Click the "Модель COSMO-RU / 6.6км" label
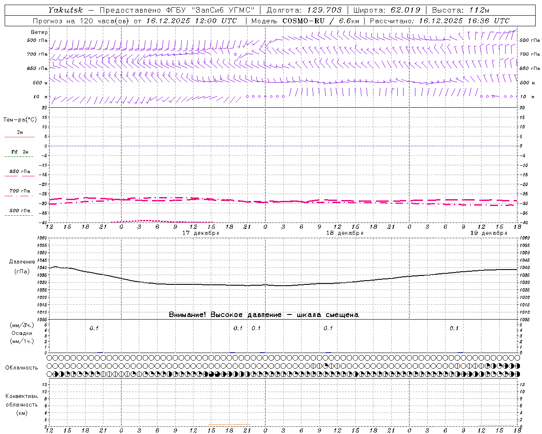 [x=305, y=21]
